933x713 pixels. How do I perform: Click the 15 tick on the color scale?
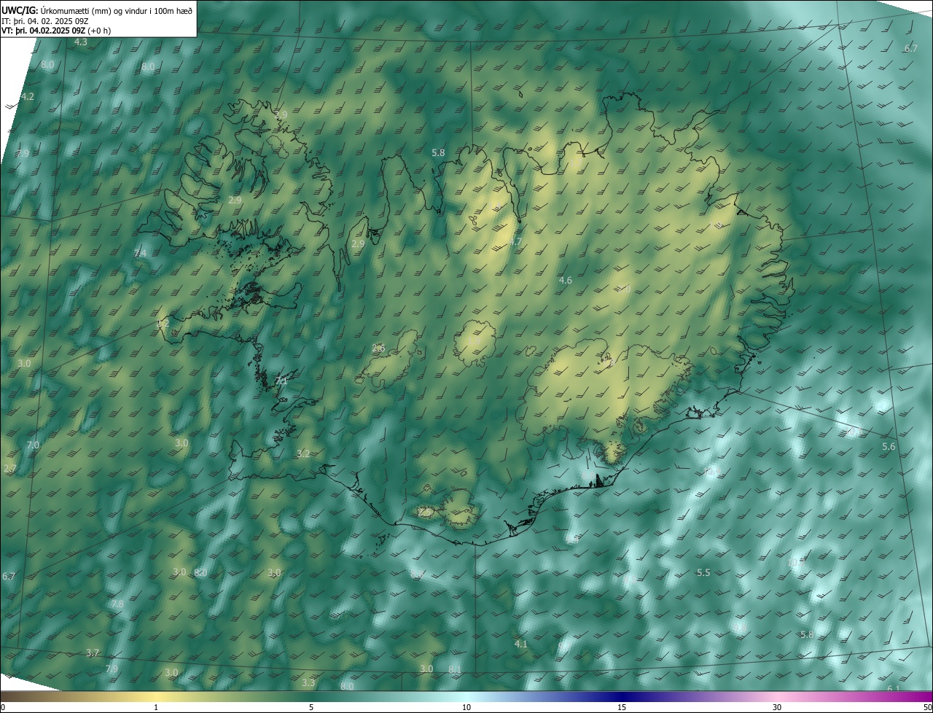[622, 707]
